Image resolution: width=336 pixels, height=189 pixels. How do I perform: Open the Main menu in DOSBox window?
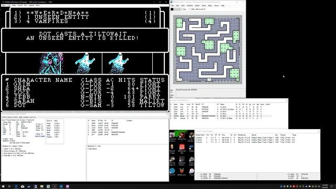tap(4, 5)
